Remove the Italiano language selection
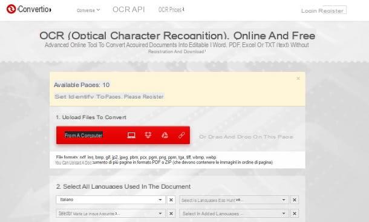This screenshot has height=222, width=369. 171,200
